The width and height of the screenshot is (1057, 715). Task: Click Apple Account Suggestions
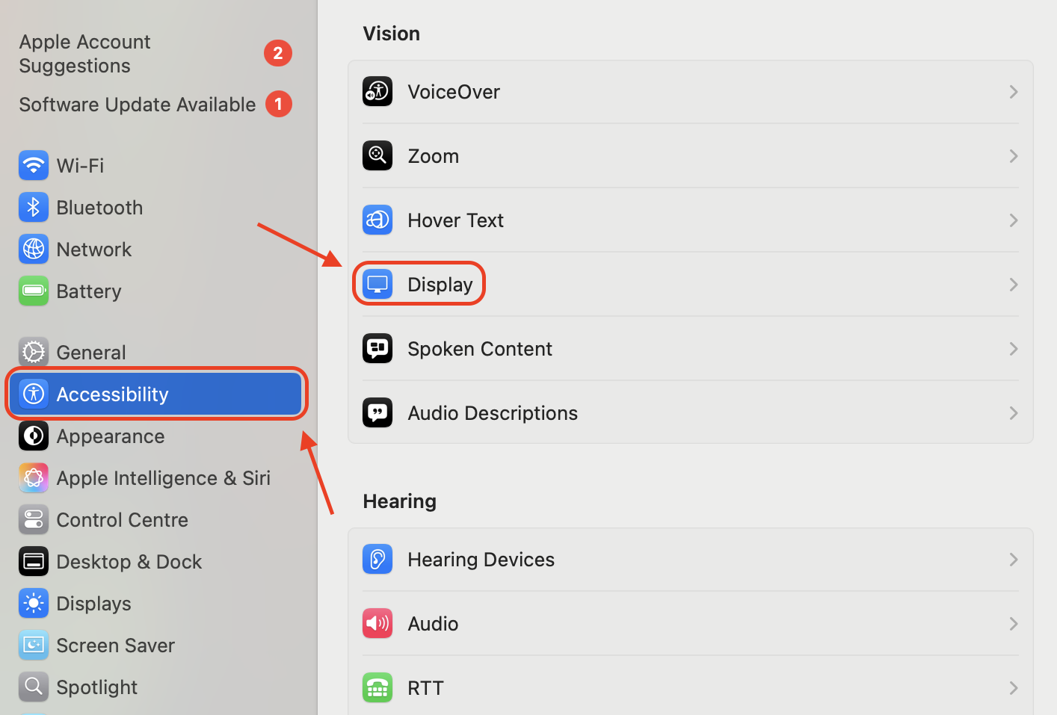point(84,53)
